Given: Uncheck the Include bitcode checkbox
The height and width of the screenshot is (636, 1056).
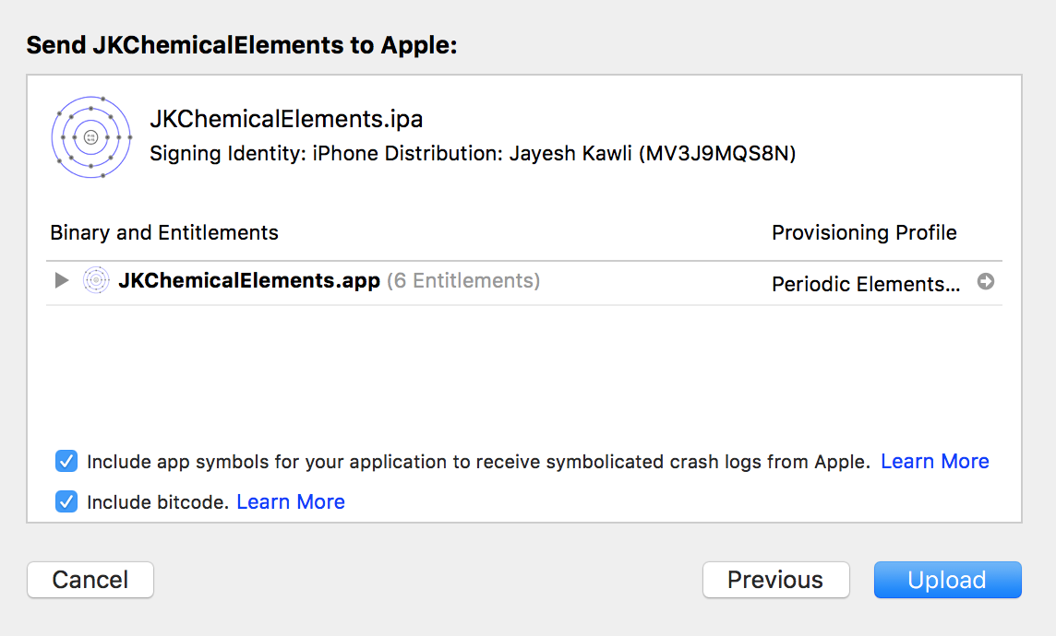Looking at the screenshot, I should pos(66,501).
